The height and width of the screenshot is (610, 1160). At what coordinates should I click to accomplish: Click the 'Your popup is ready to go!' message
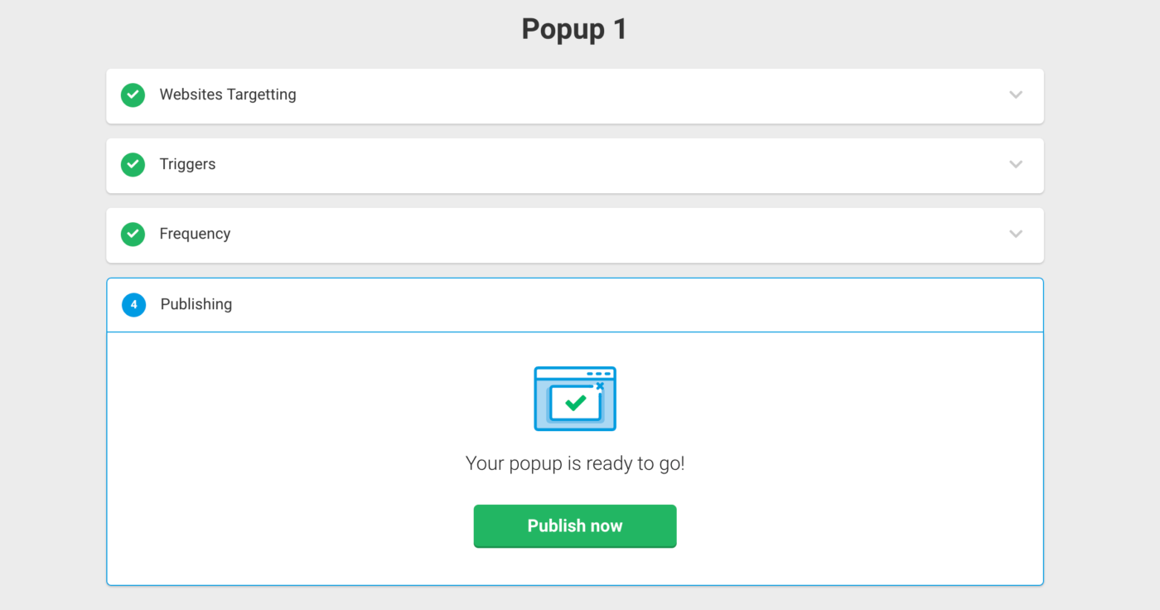575,463
